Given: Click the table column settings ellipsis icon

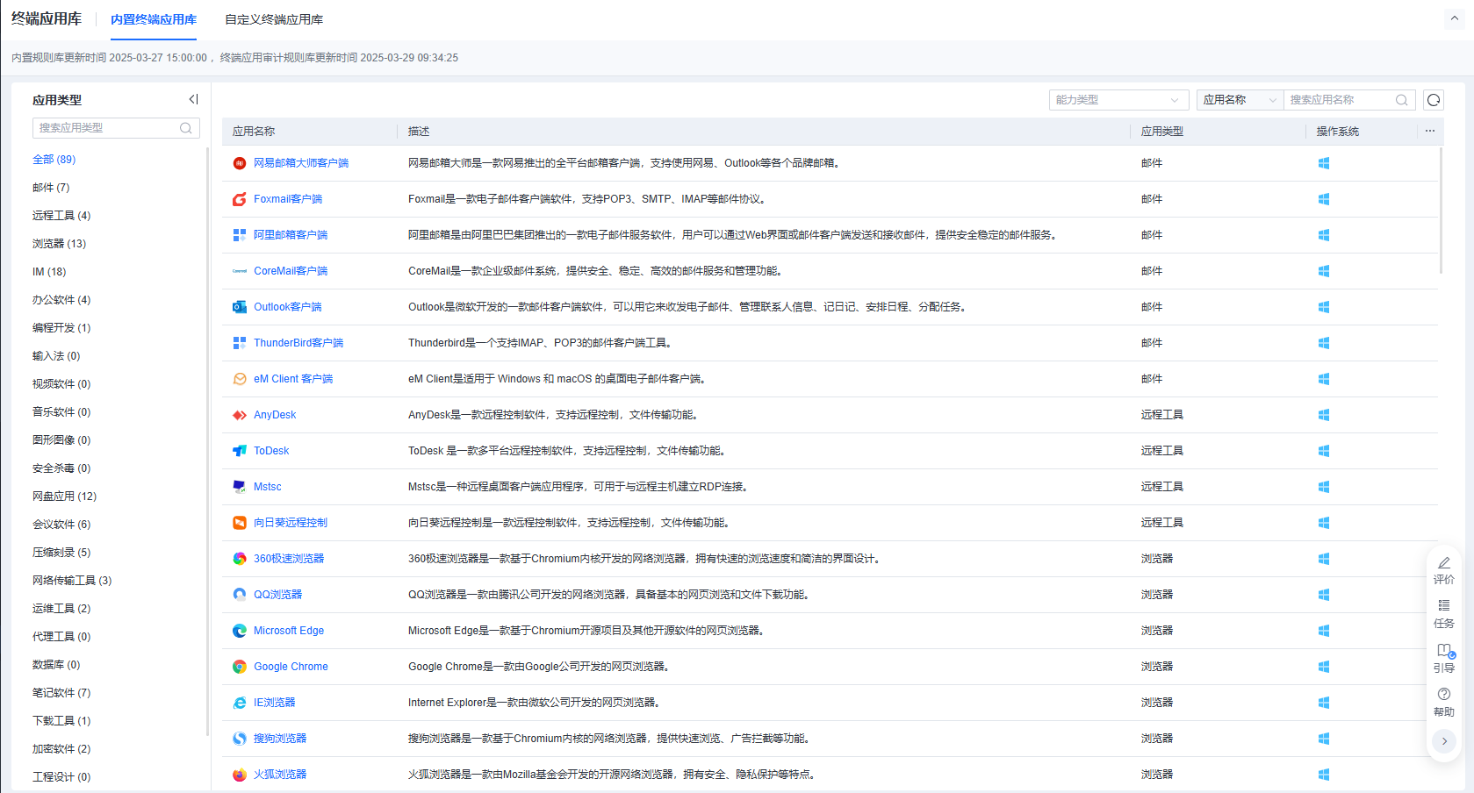Looking at the screenshot, I should tap(1430, 132).
